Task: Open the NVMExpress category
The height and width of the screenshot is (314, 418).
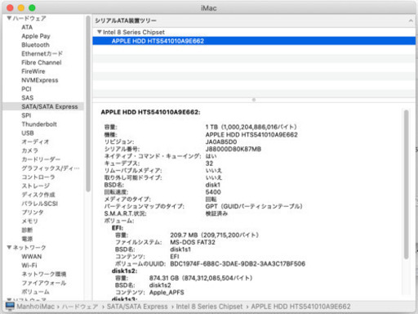Action: click(x=40, y=80)
